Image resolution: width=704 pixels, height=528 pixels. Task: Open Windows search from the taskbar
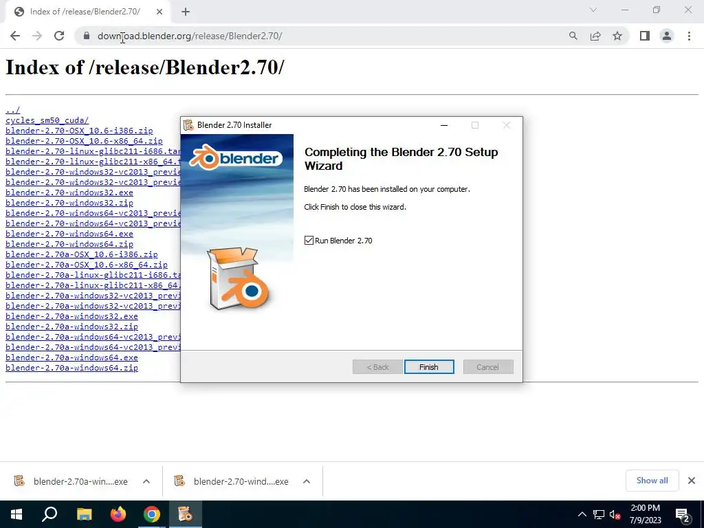pyautogui.click(x=49, y=514)
